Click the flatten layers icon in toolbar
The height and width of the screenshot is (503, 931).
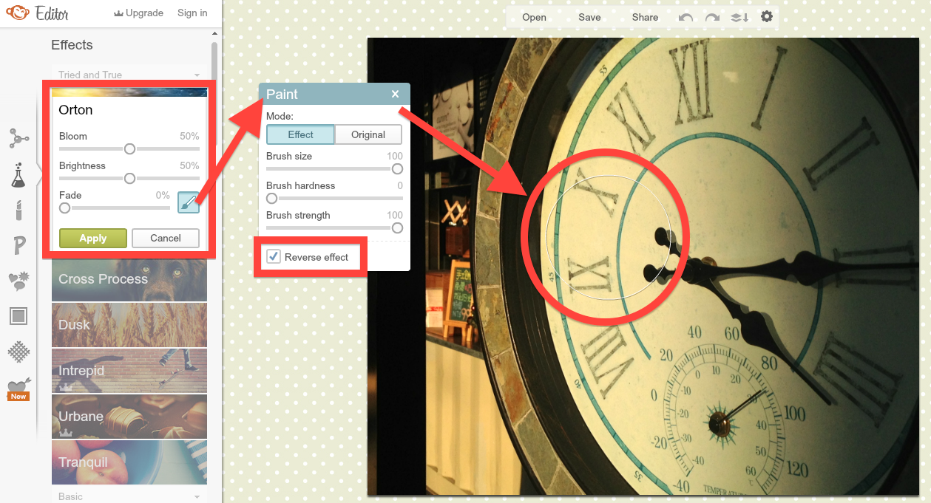click(739, 17)
